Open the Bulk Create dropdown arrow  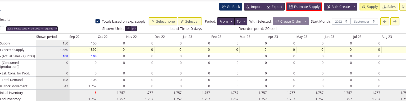tap(354, 7)
